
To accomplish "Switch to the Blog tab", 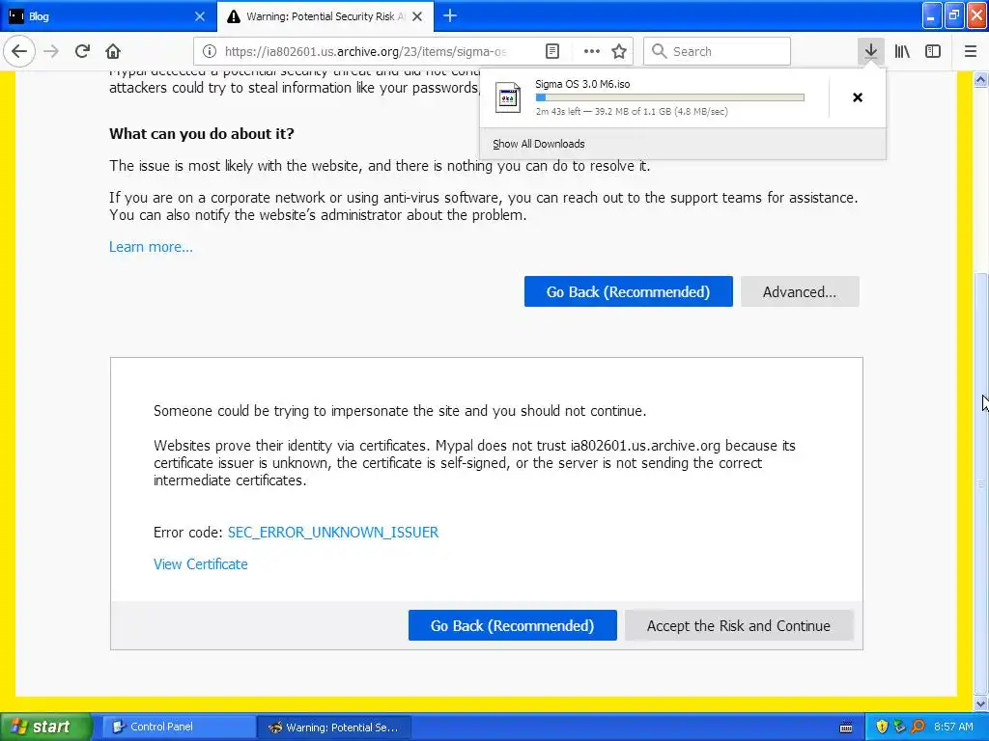I will click(x=108, y=16).
